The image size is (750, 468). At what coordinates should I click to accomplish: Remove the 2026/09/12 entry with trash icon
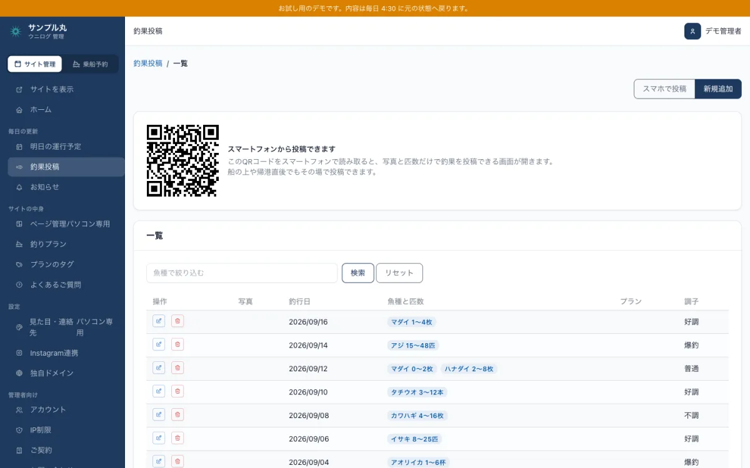(x=177, y=368)
